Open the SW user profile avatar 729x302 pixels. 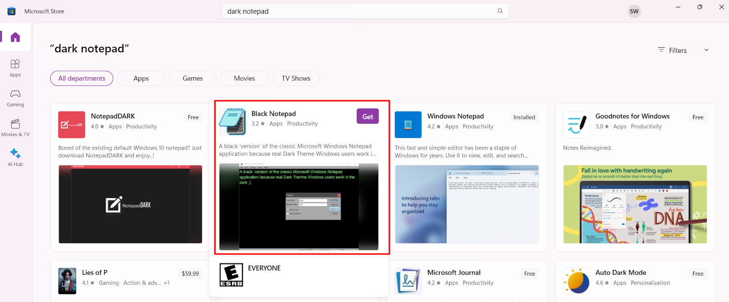634,11
